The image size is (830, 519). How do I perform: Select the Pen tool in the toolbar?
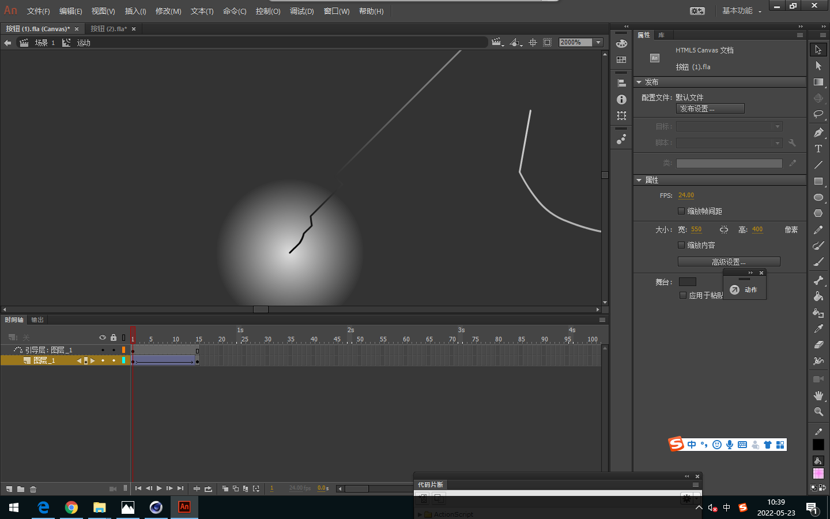[818, 133]
